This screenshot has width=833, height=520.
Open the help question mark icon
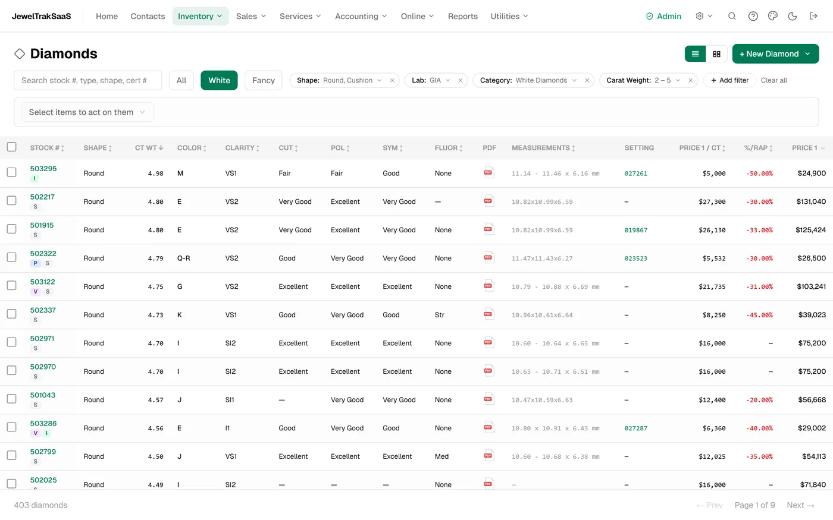pos(753,16)
